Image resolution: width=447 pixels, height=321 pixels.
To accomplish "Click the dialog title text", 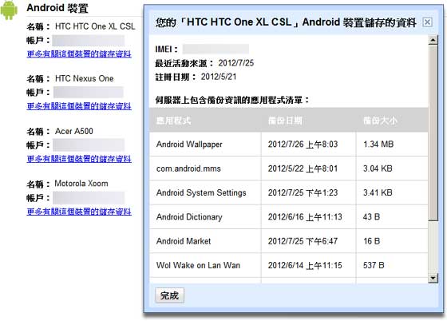I will point(286,22).
